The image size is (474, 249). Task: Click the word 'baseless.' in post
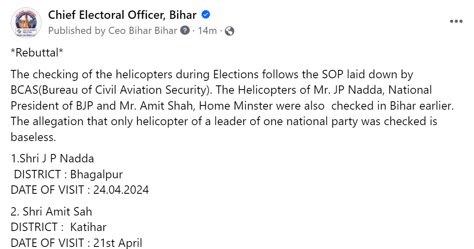[33, 137]
